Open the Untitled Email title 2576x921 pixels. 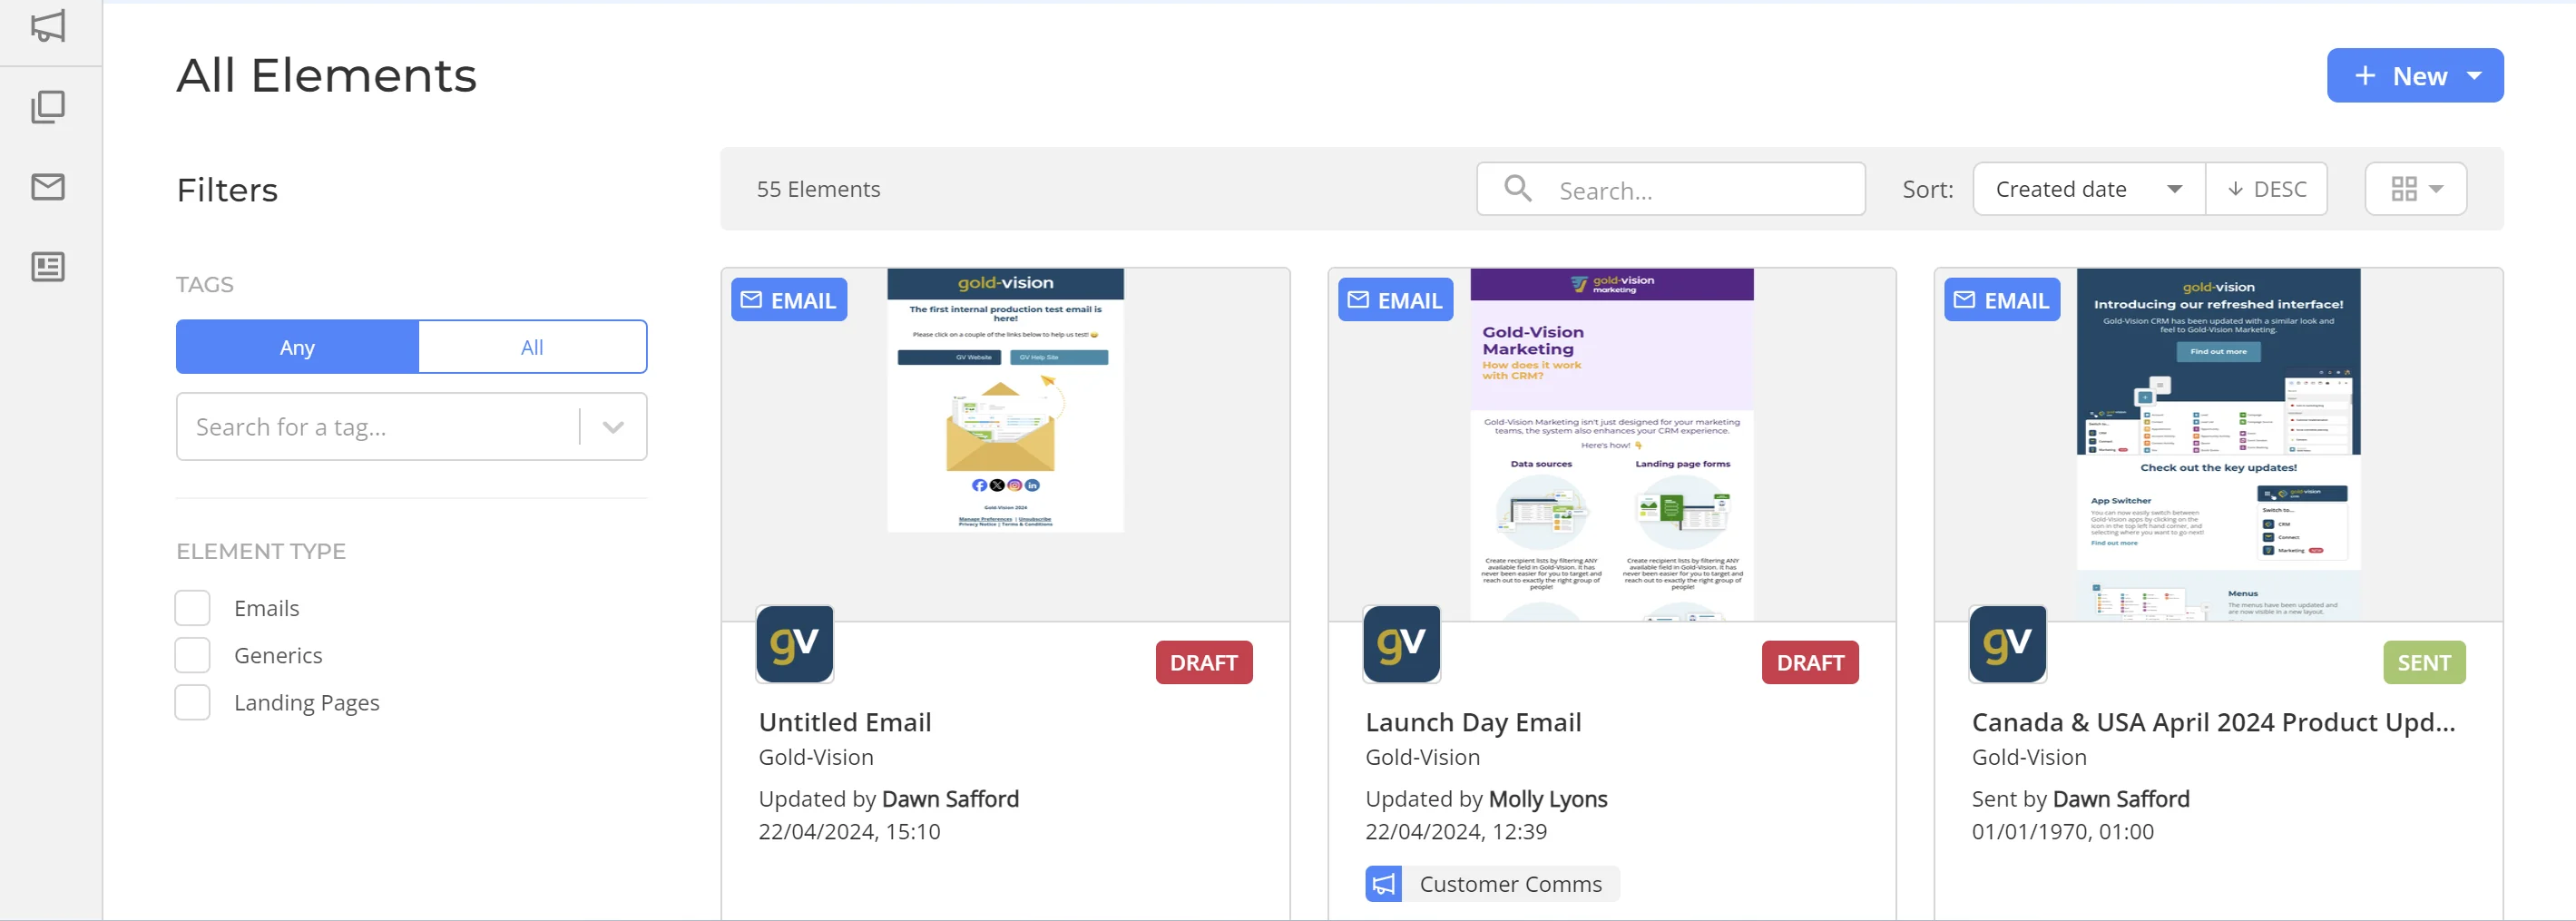845,722
